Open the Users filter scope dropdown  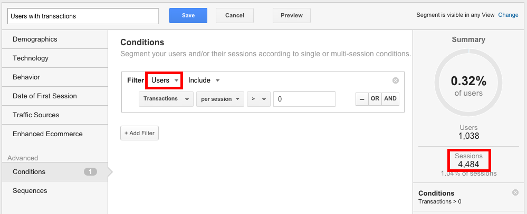tap(164, 80)
